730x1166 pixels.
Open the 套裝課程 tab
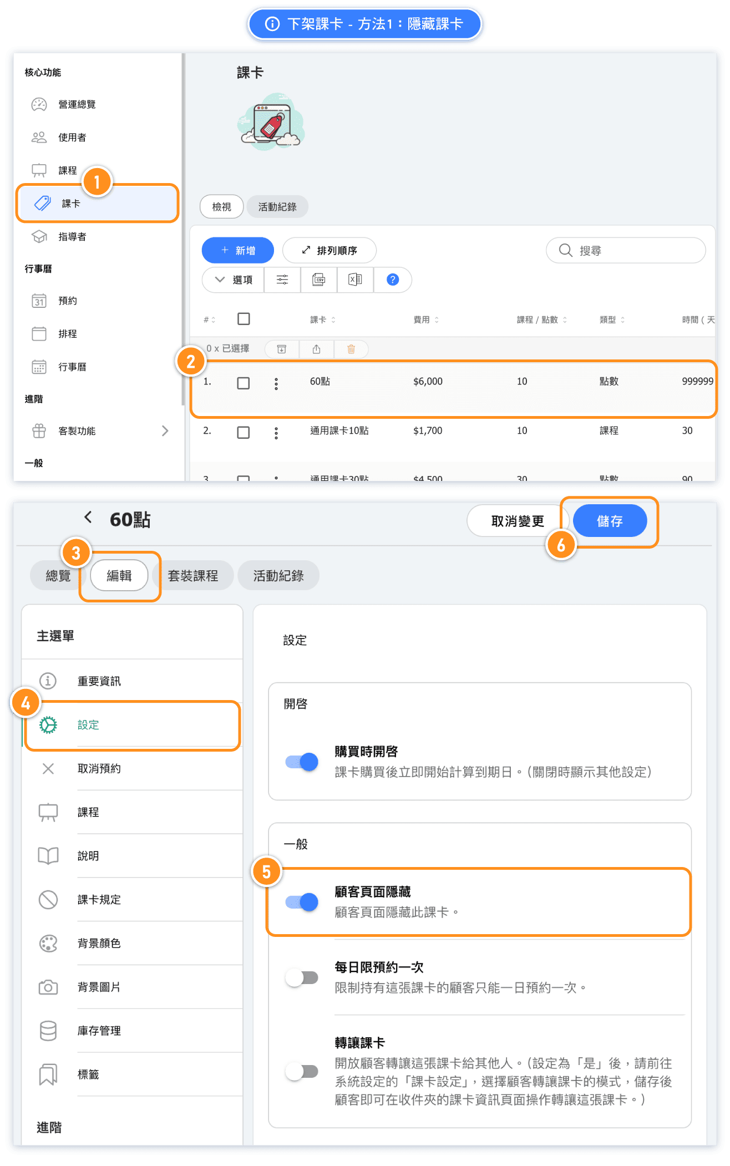192,576
